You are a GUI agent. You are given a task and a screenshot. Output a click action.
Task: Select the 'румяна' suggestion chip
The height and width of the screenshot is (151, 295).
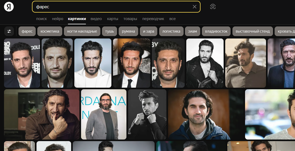pos(128,31)
